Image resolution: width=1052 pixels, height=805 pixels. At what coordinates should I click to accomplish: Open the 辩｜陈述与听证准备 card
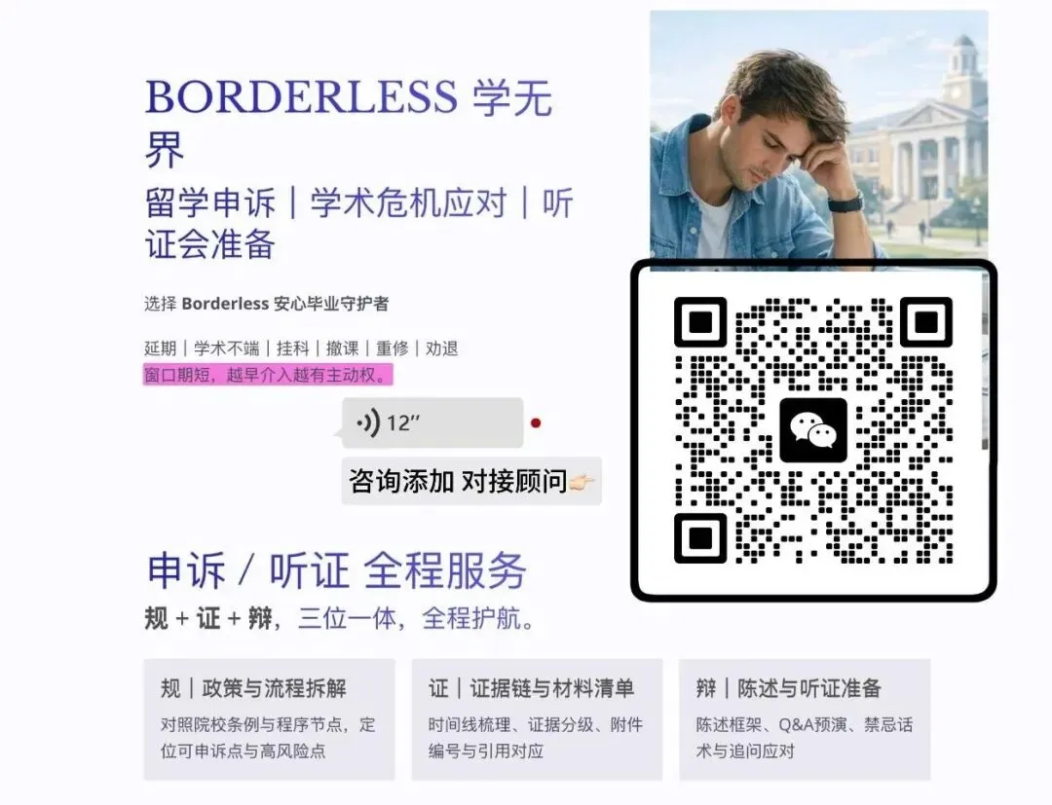[x=805, y=719]
